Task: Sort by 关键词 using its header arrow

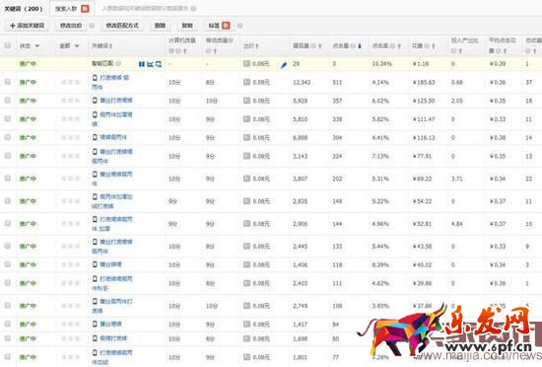Action: [111, 46]
